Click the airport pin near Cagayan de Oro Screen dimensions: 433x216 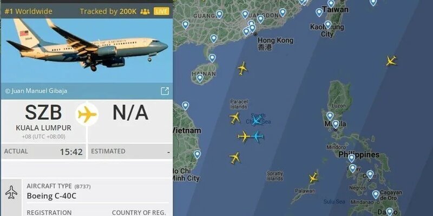point(376,194)
